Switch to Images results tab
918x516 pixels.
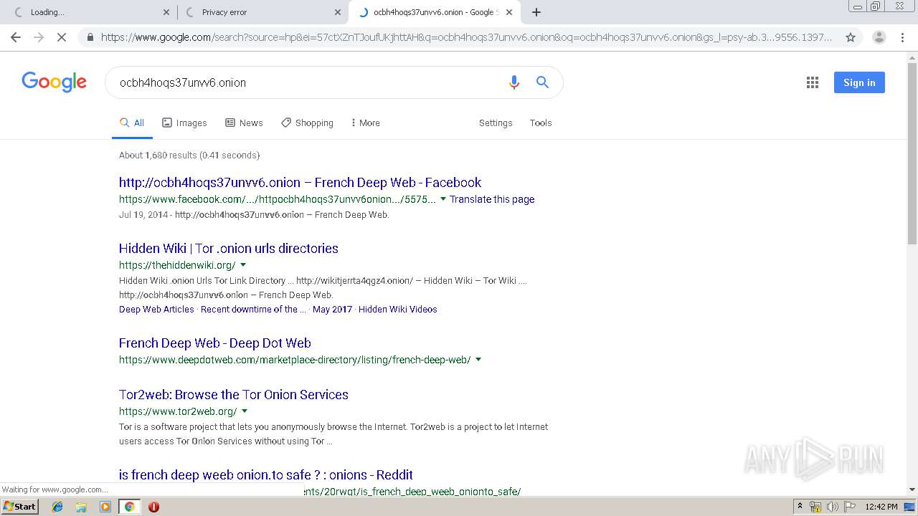coord(184,123)
